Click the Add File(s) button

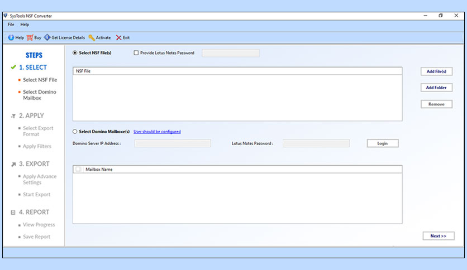tap(436, 71)
